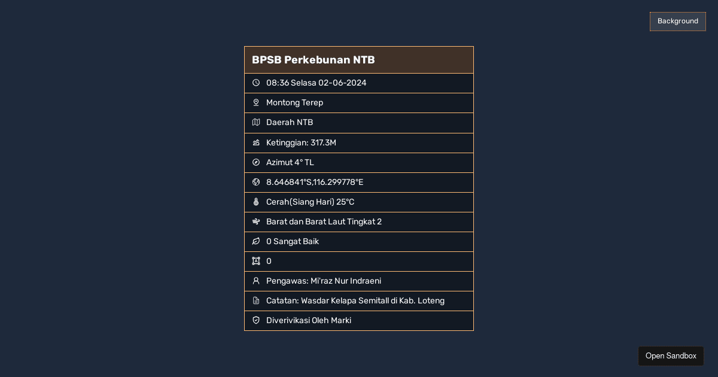This screenshot has width=718, height=377.
Task: Click the shield icon next to Diverivikasi Oleh Marki
Action: 256,320
